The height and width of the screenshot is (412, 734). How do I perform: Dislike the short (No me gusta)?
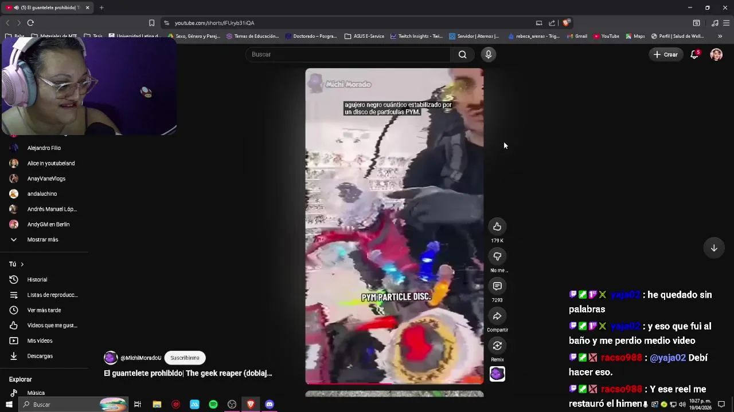(497, 256)
